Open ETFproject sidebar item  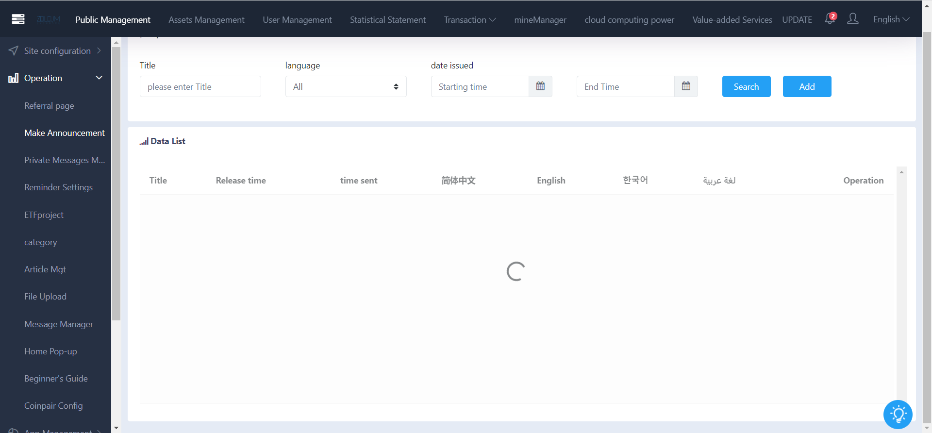point(44,215)
